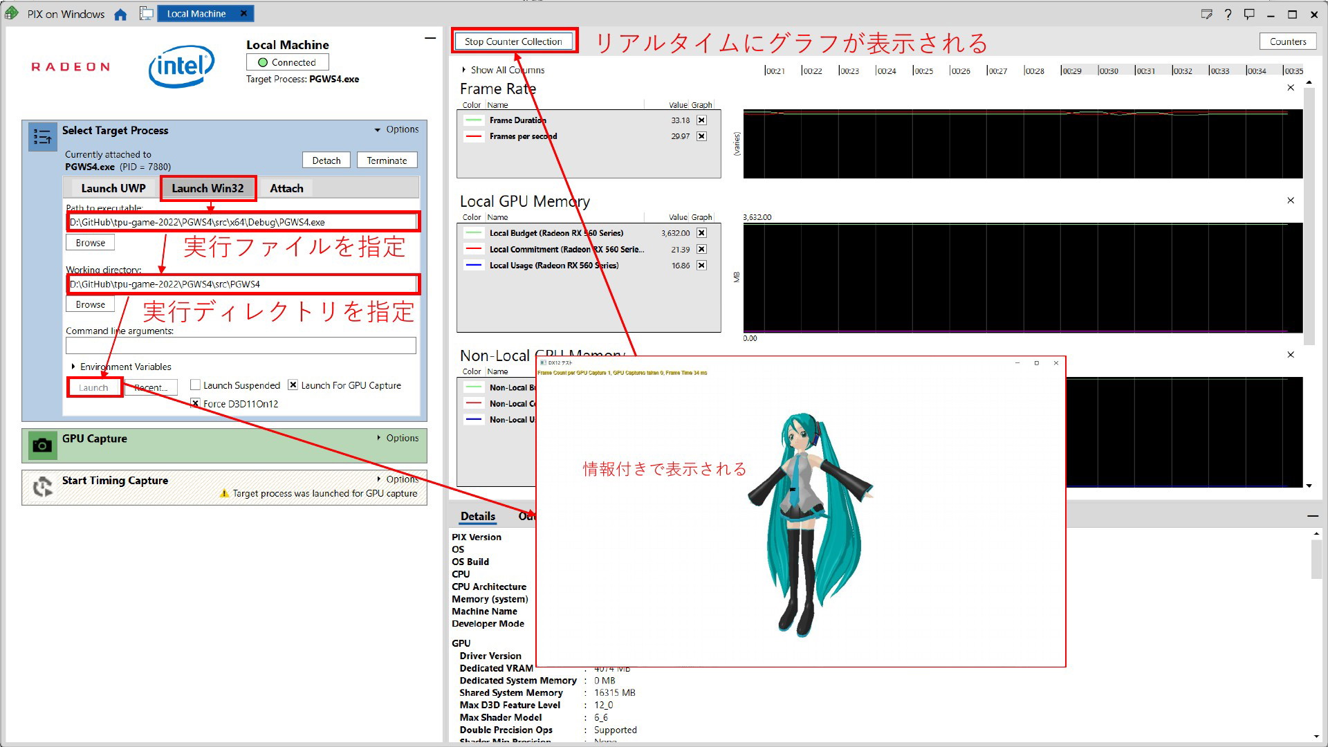Click the Command line arguments field
This screenshot has width=1328, height=747.
click(241, 345)
